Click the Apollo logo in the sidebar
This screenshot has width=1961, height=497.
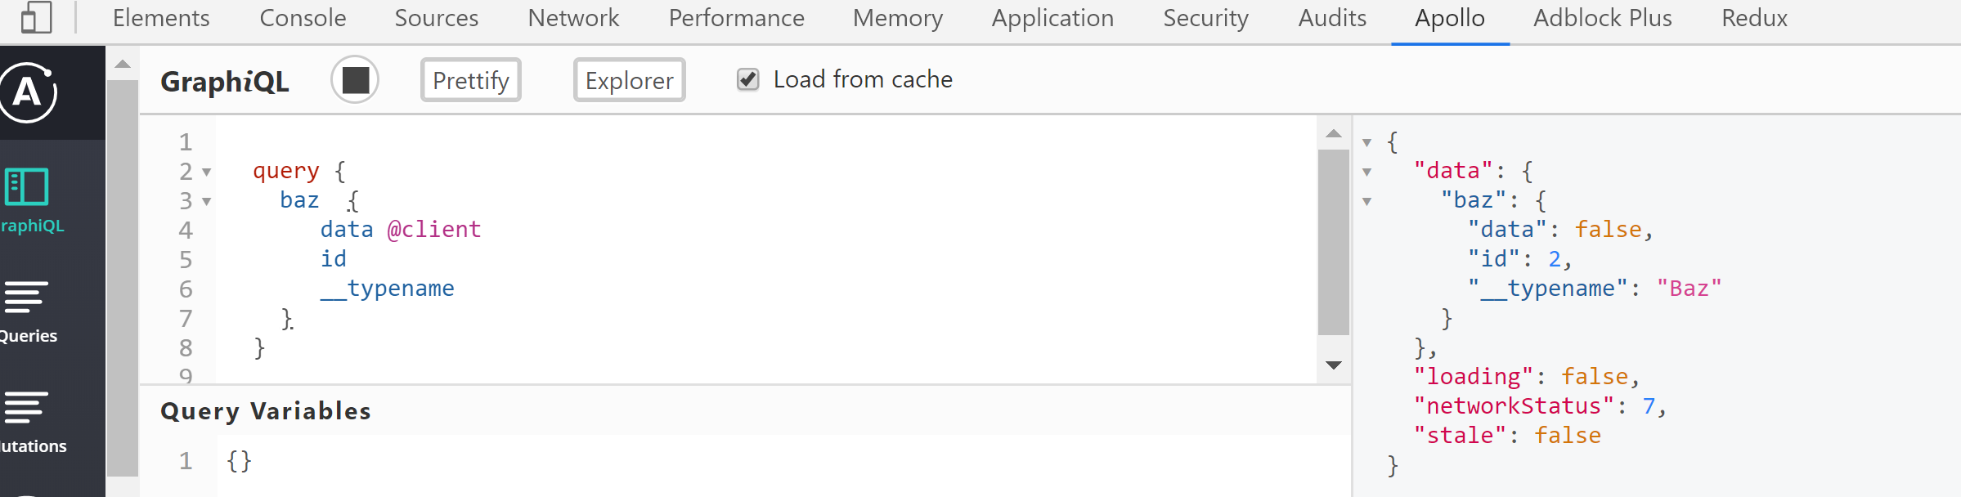tap(27, 92)
